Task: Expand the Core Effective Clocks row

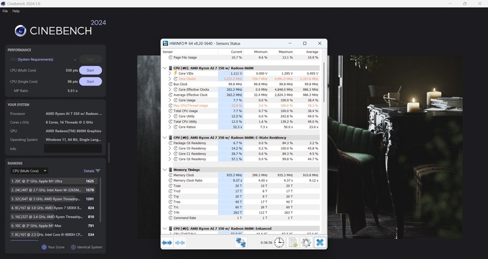Action: [170, 89]
